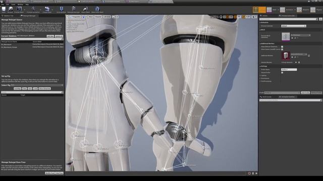The height and width of the screenshot is (181, 323).
Task: Open the LOD Auto menu
Action: [x=107, y=17]
